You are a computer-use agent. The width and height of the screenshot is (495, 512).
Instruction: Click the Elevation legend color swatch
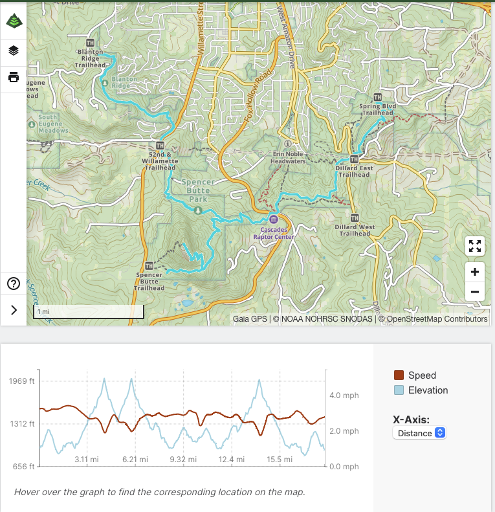pyautogui.click(x=399, y=390)
